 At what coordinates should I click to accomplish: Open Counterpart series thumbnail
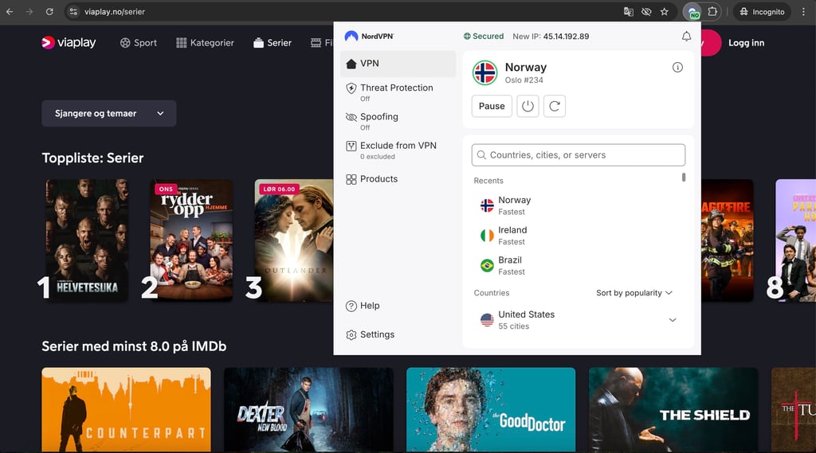(x=127, y=410)
